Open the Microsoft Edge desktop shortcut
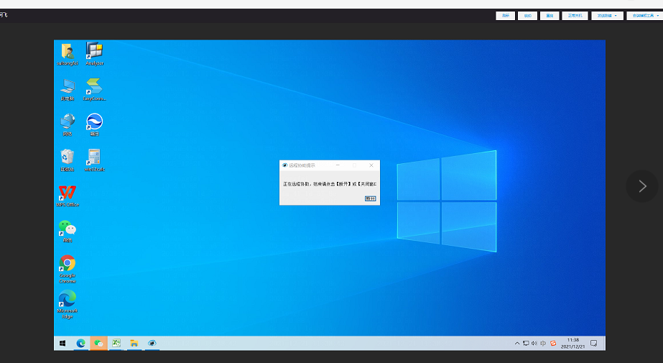This screenshot has width=663, height=363. (68, 304)
